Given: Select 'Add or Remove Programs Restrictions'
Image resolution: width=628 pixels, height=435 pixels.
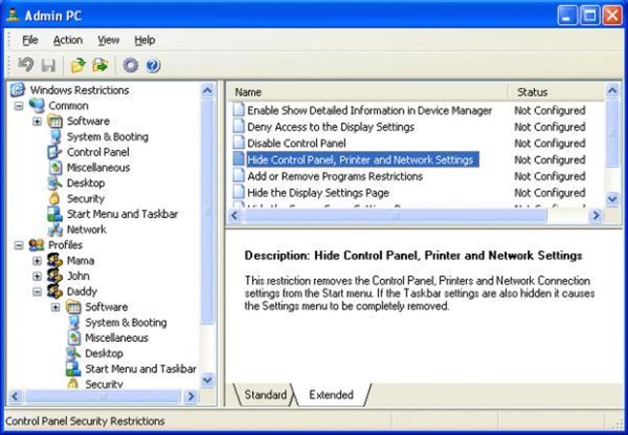Looking at the screenshot, I should click(x=335, y=176).
